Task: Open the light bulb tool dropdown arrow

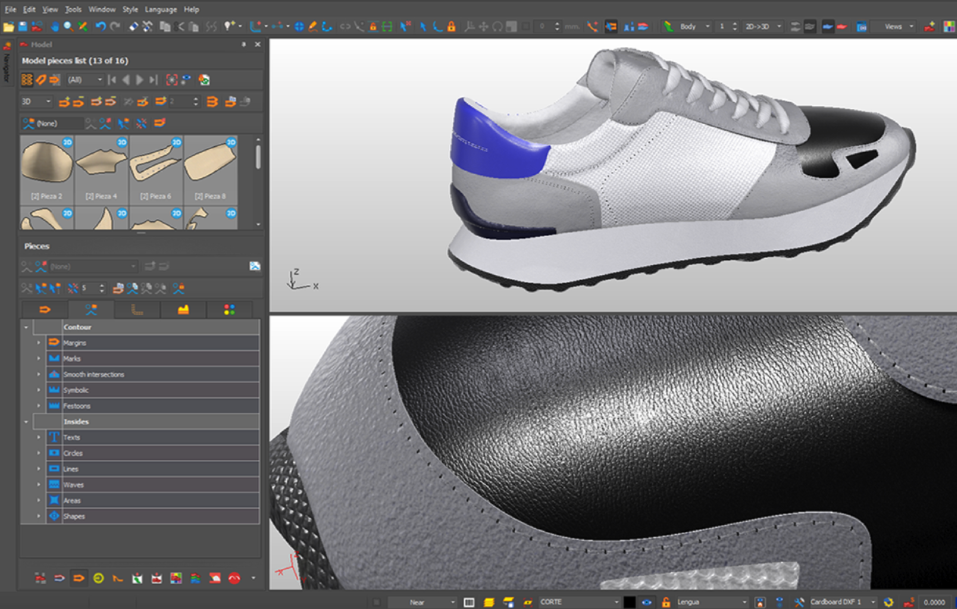Action: point(240,26)
